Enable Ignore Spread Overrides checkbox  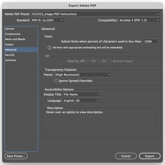tap(56, 81)
